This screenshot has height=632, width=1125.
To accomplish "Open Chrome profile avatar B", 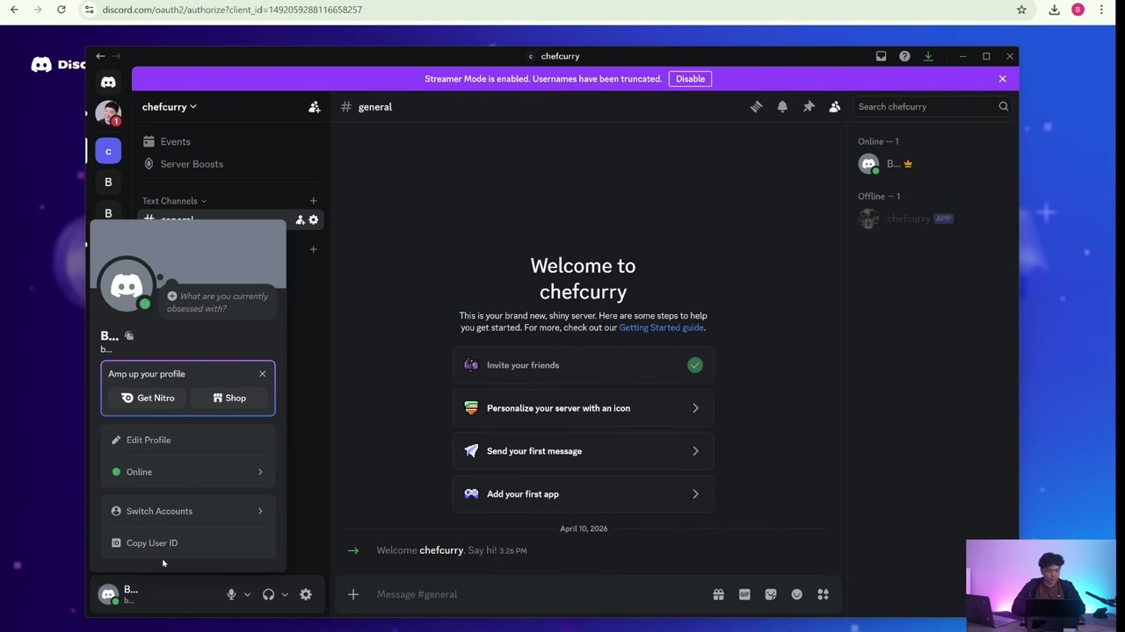I will pyautogui.click(x=1078, y=10).
